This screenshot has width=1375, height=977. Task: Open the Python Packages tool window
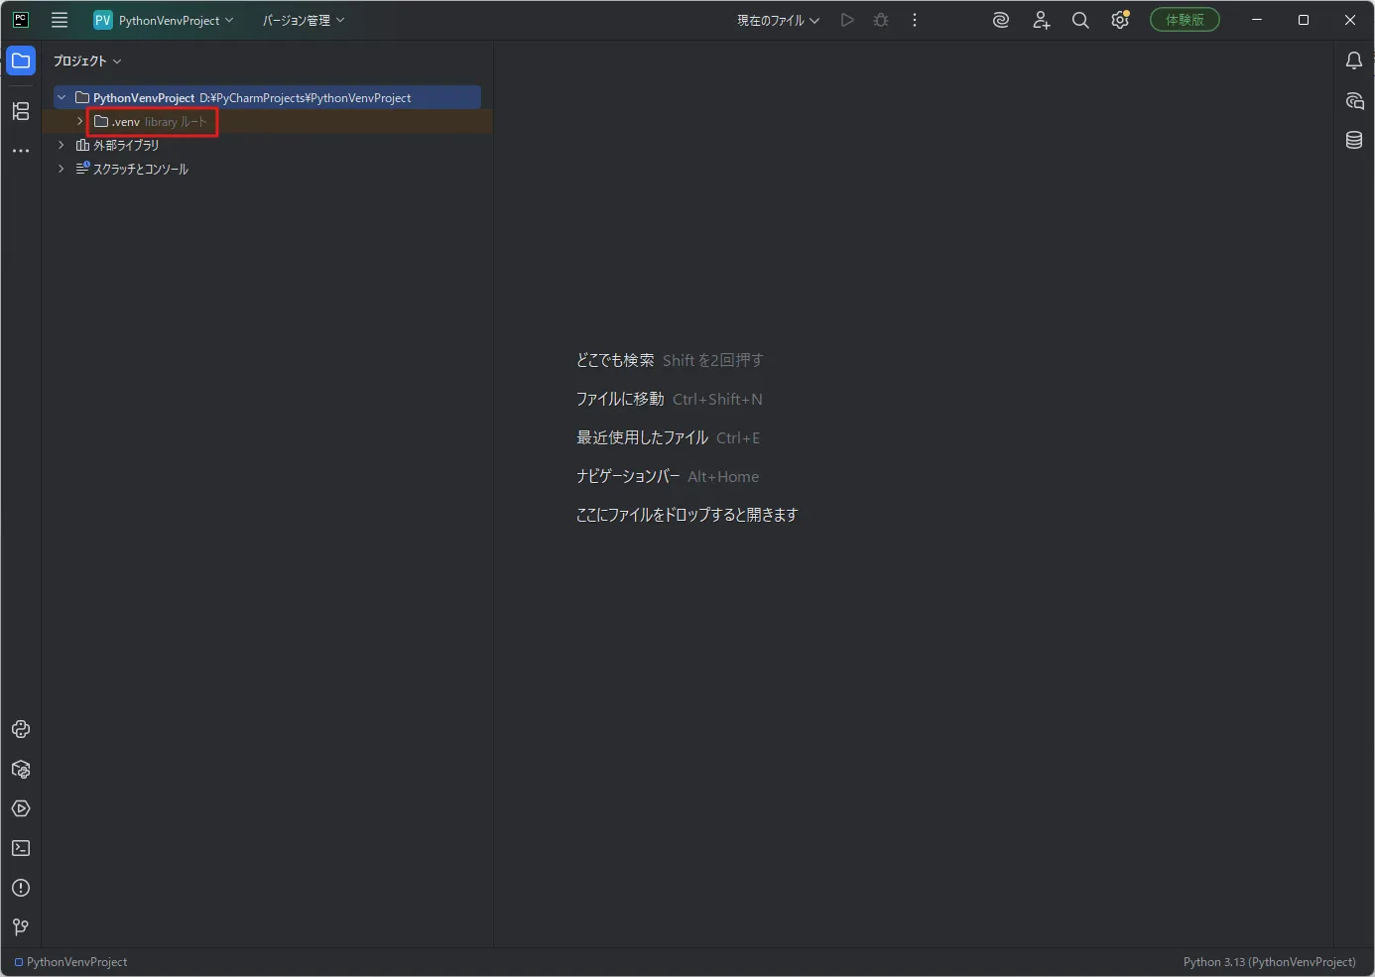tap(21, 770)
